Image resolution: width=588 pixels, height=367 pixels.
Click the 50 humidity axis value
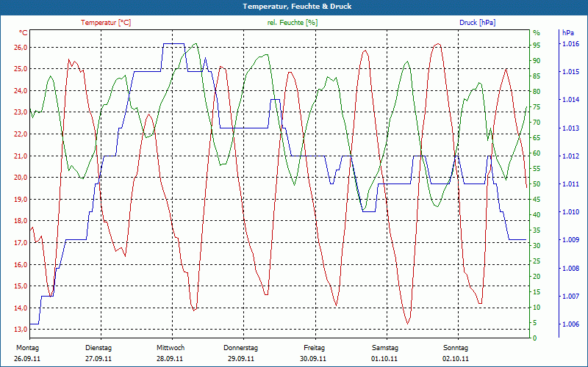click(x=537, y=184)
